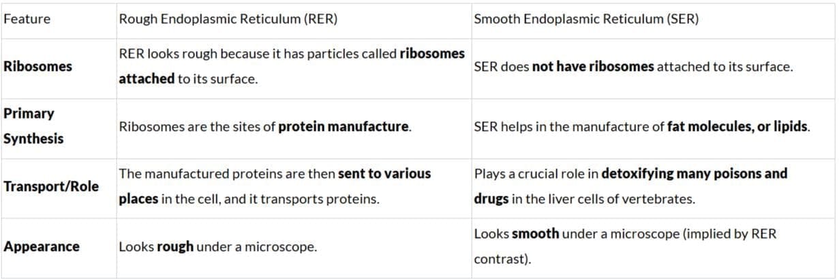Screen dimensions: 839x279
Task: Select the "Smooth Endoplasmic Reticulum (SER)" header
Action: (x=585, y=19)
